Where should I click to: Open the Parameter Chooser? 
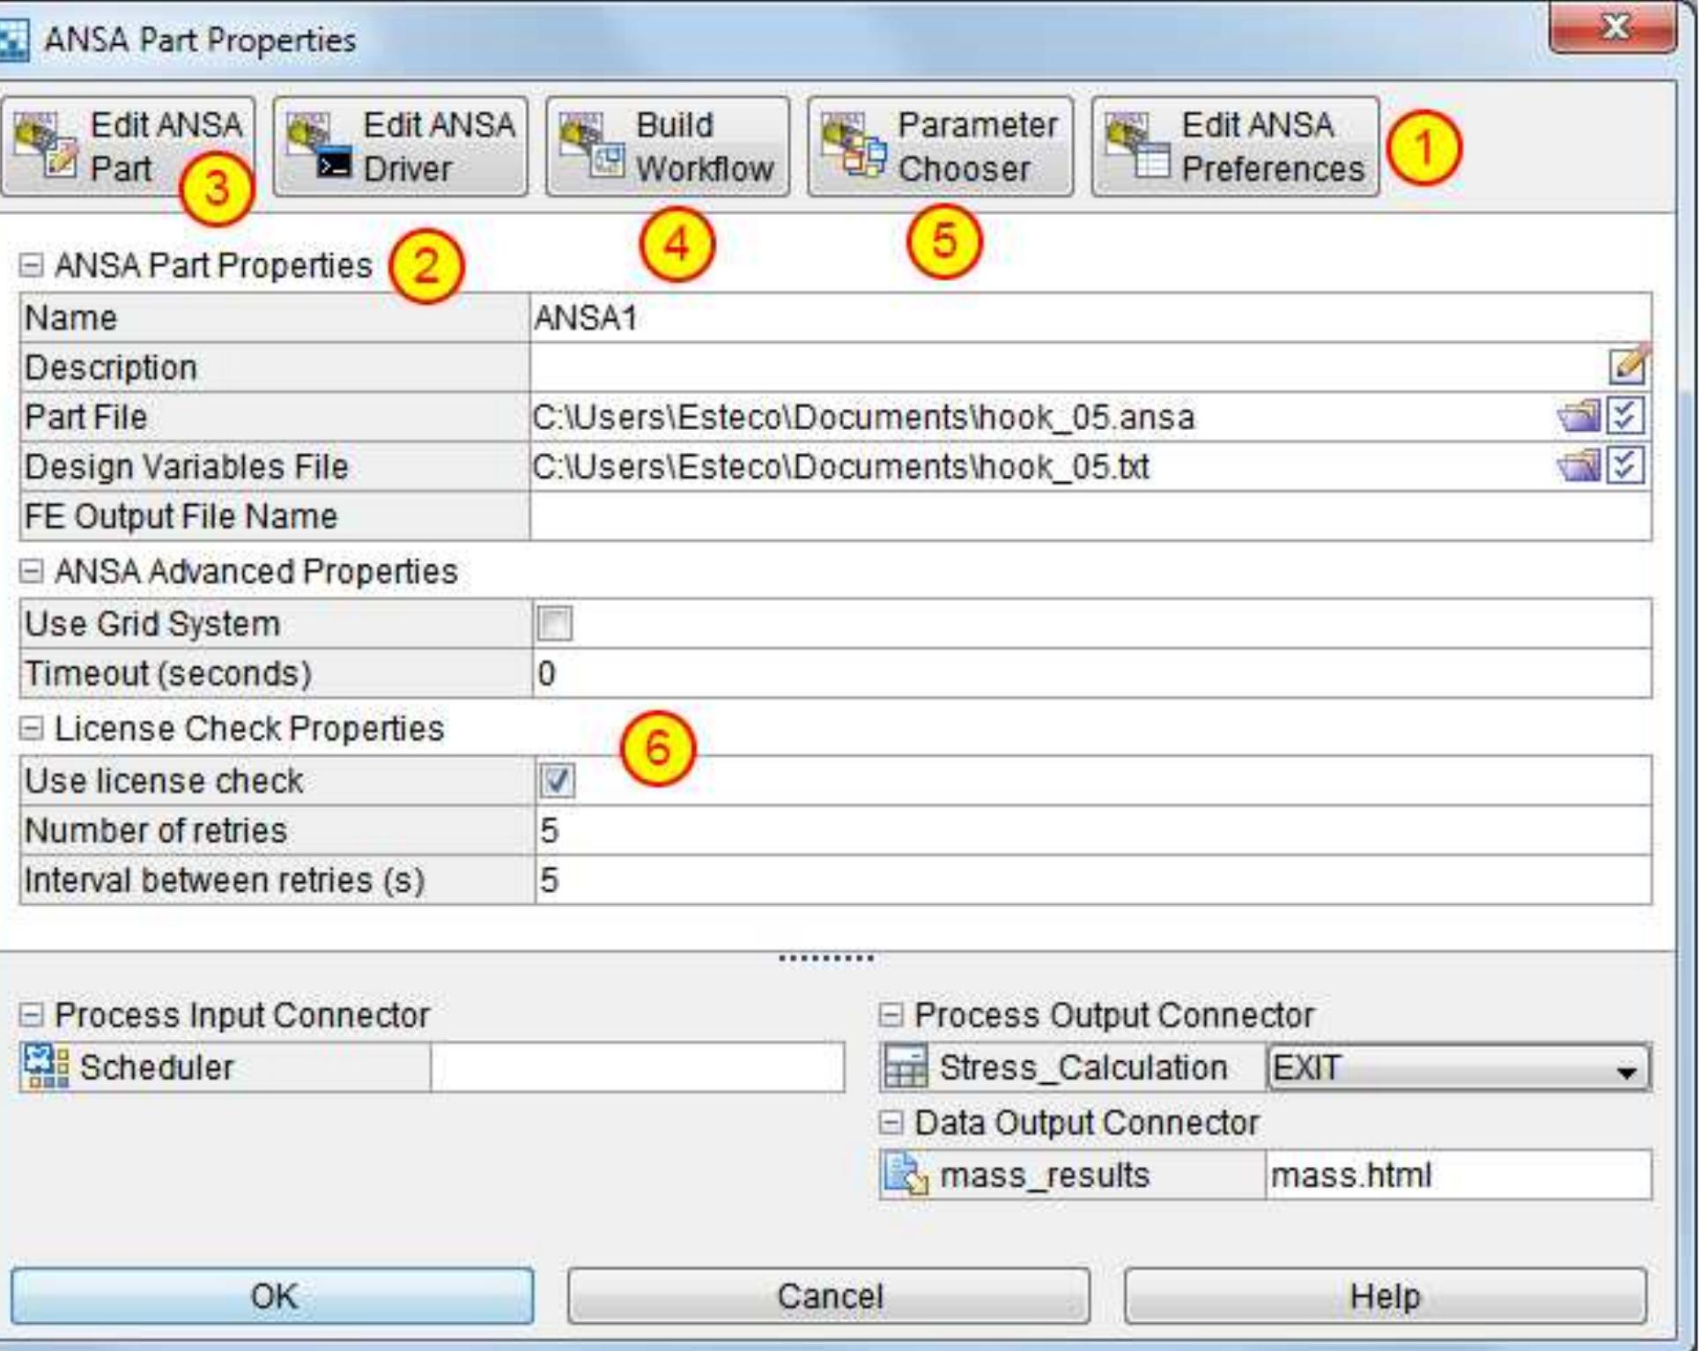tap(941, 146)
